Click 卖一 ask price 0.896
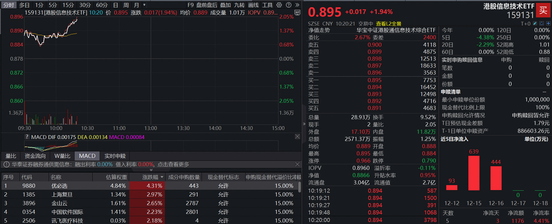 374,73
